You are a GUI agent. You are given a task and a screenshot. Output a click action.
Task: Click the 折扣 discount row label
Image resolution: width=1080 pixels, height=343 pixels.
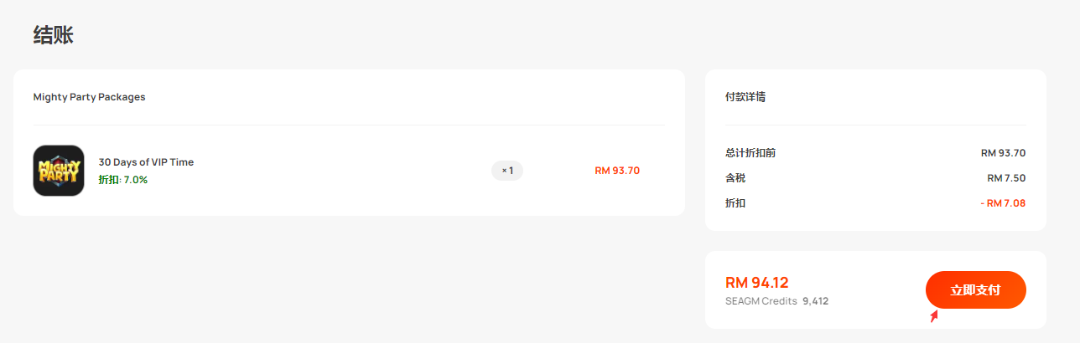(x=735, y=203)
